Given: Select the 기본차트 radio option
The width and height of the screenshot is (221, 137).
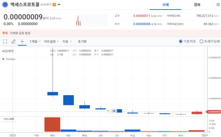Looking at the screenshot, I should tap(187, 41).
